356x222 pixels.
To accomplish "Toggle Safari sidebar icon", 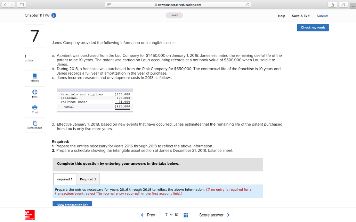I will pyautogui.click(x=22, y=5).
